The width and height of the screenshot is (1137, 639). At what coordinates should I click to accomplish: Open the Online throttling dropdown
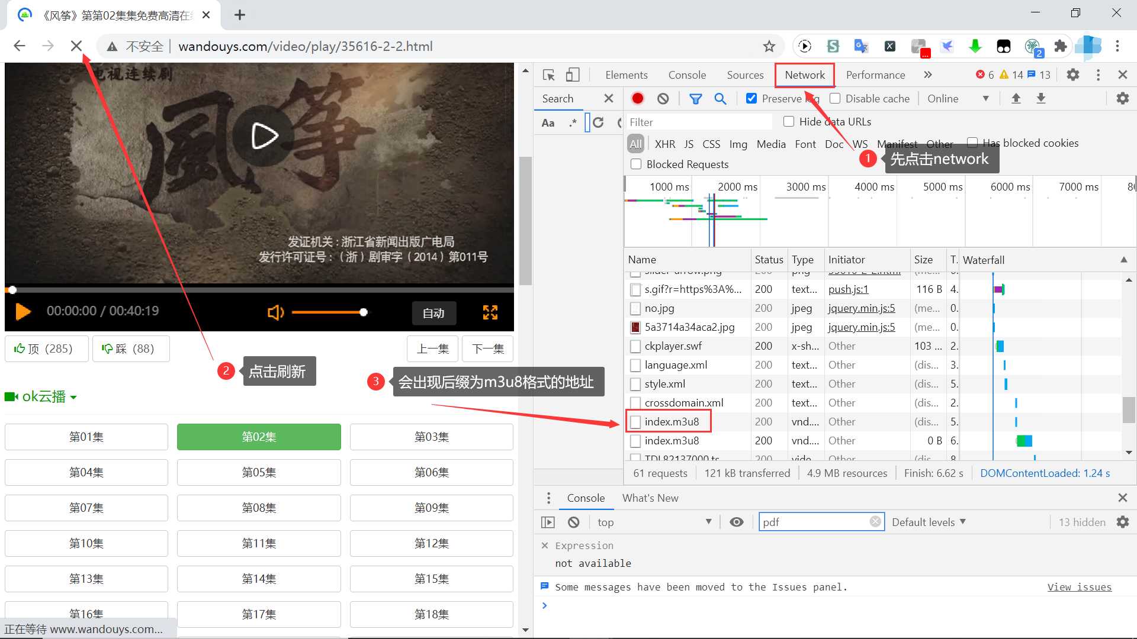pyautogui.click(x=957, y=98)
